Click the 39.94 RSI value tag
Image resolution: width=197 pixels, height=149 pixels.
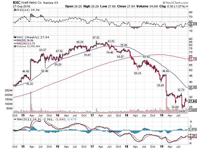(x=192, y=24)
